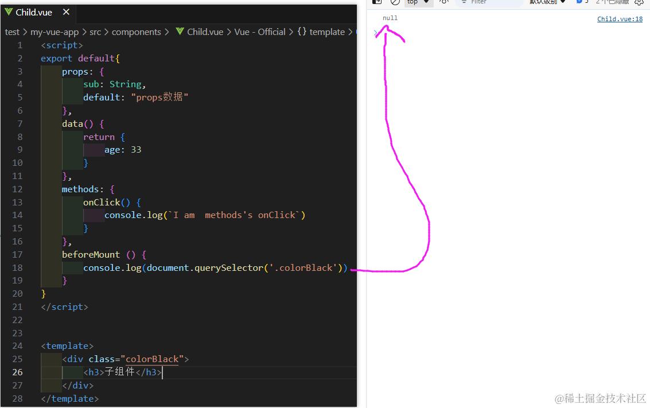The height and width of the screenshot is (408, 650).
Task: Click 'onClick()' definition on line 13
Action: 107,203
